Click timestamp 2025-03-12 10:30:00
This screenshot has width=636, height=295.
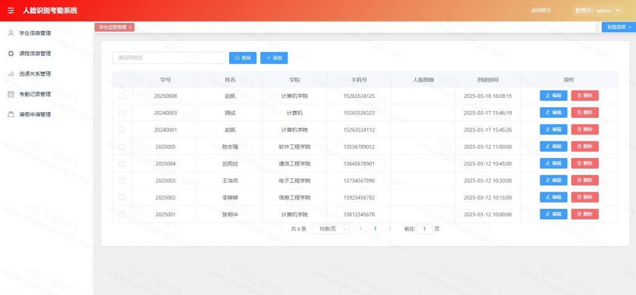pyautogui.click(x=488, y=180)
